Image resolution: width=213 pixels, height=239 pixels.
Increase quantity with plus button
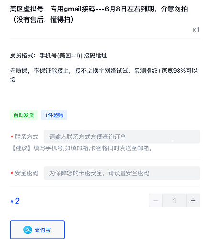pos(193,201)
